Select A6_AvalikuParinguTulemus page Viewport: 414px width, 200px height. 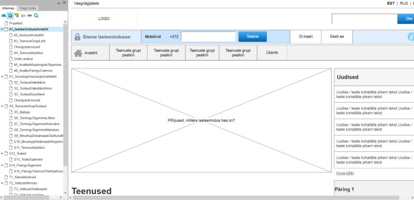33,71
